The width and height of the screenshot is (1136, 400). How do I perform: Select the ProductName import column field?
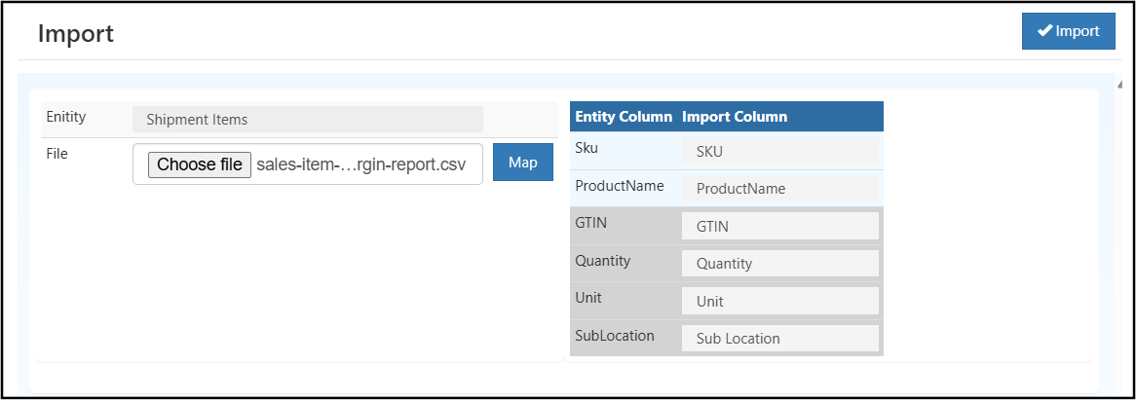(780, 189)
